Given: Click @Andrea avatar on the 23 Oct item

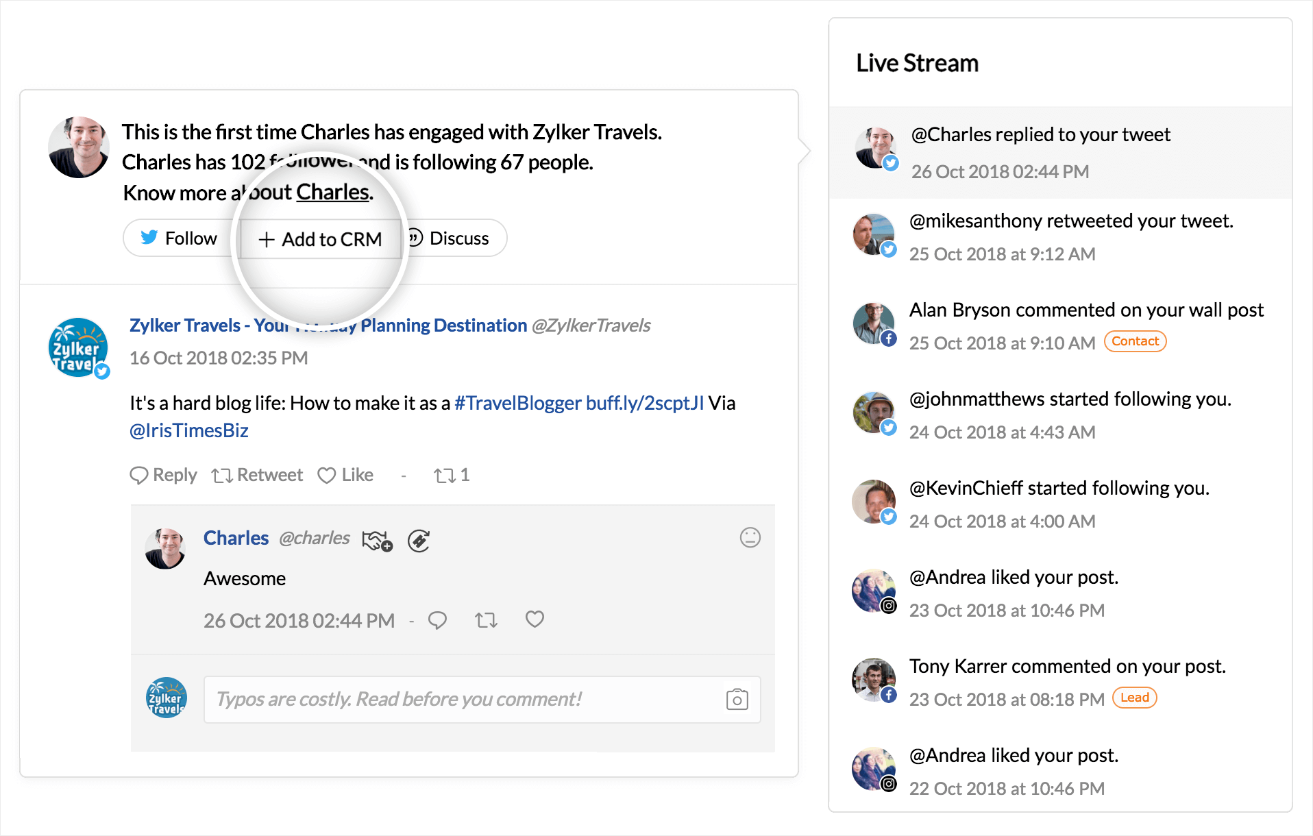Looking at the screenshot, I should click(874, 591).
